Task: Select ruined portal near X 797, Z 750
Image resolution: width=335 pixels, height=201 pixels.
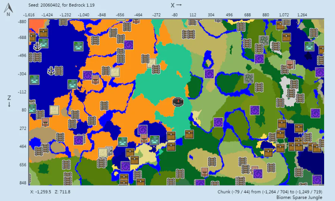Action: (258, 174)
